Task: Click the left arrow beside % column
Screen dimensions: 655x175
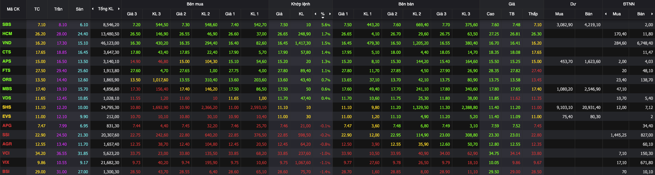Action: (x=315, y=14)
